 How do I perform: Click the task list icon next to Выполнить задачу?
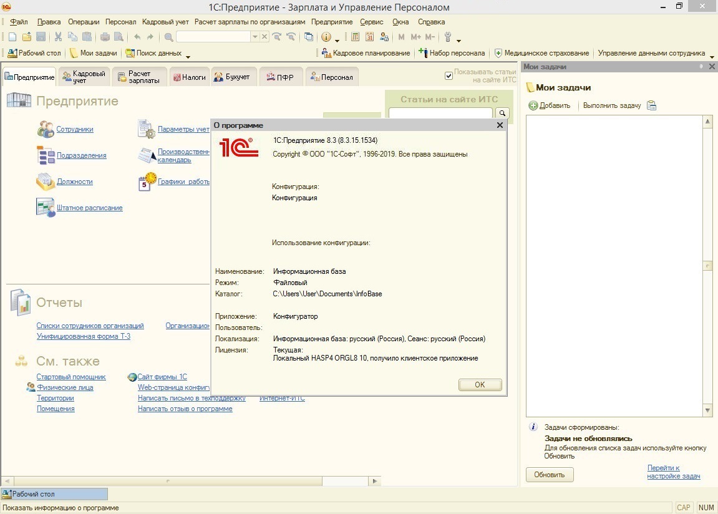(x=652, y=105)
